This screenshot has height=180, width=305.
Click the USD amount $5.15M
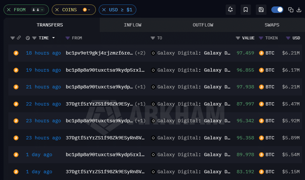click(x=291, y=172)
